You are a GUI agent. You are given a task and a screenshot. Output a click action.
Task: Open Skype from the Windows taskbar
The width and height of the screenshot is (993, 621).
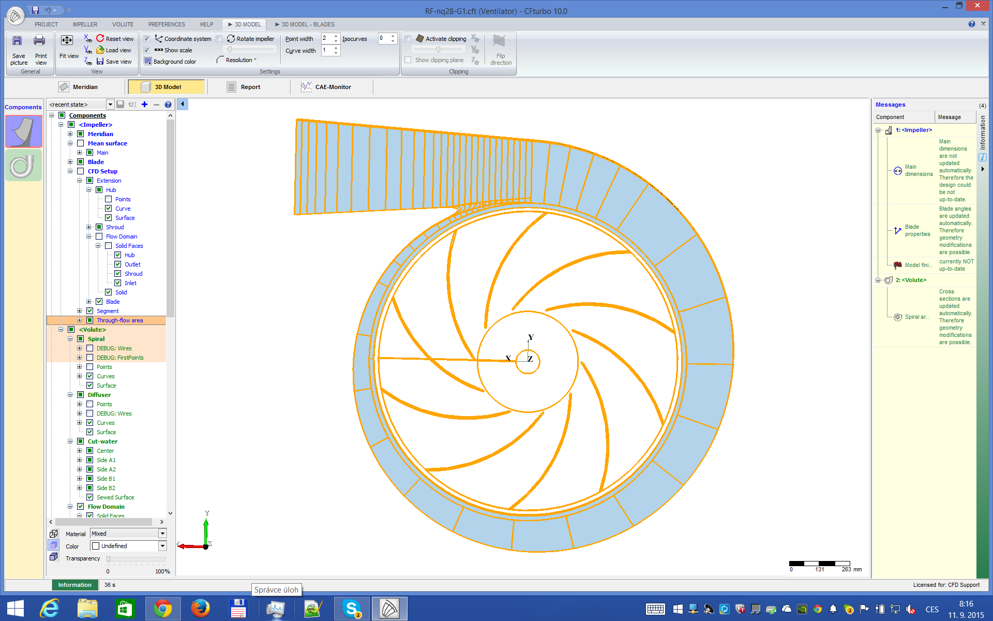click(352, 609)
